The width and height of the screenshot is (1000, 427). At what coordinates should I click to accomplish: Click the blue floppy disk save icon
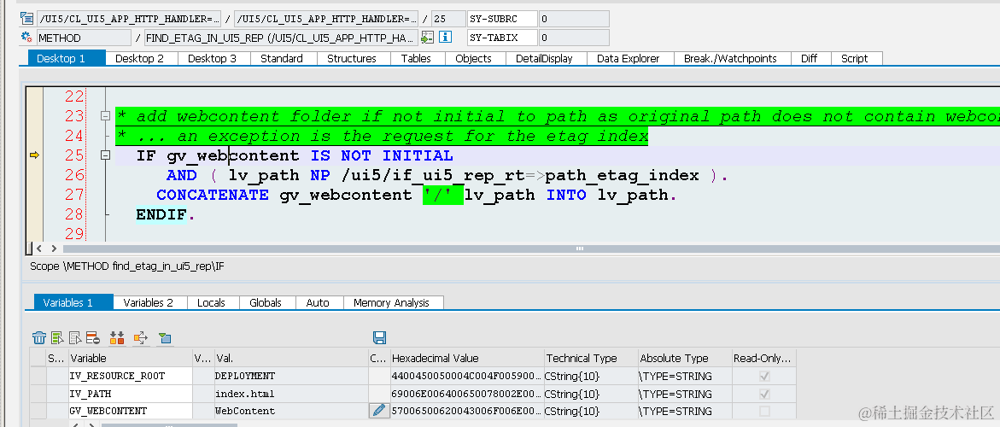(379, 338)
